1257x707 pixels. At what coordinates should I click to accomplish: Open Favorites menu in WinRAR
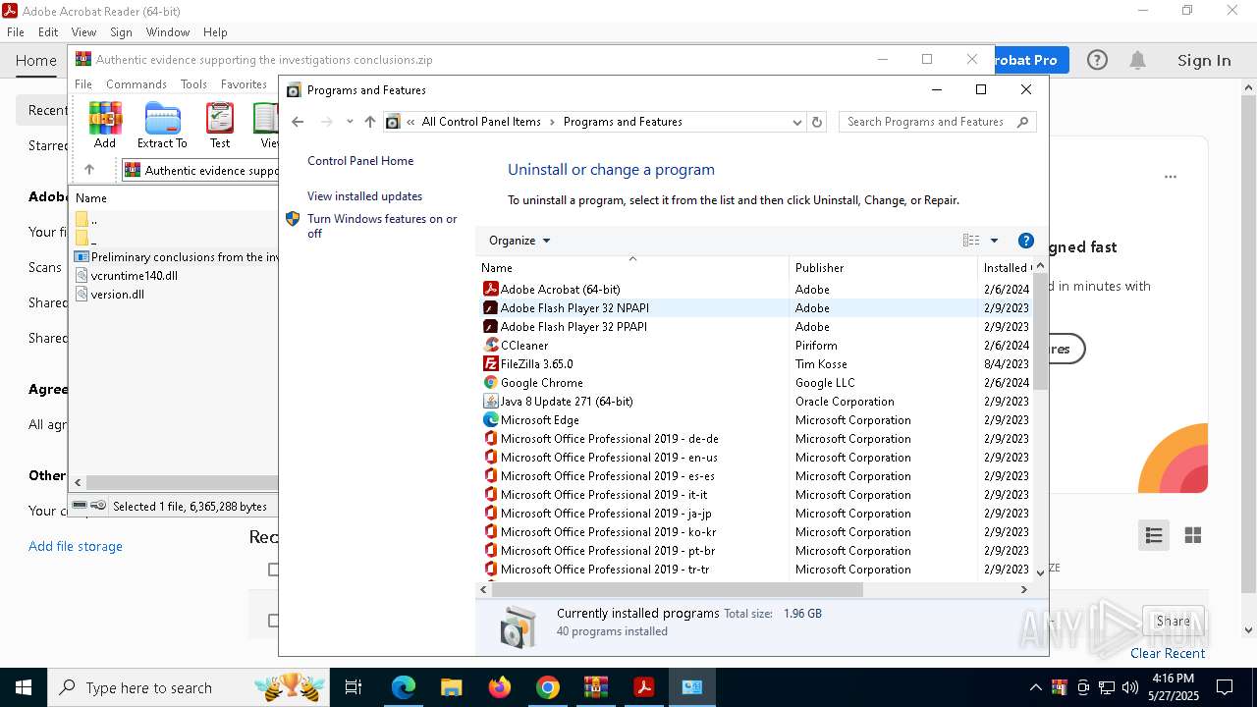click(244, 84)
